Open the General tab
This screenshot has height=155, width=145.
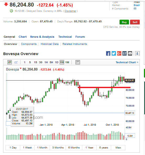coord(9,37)
